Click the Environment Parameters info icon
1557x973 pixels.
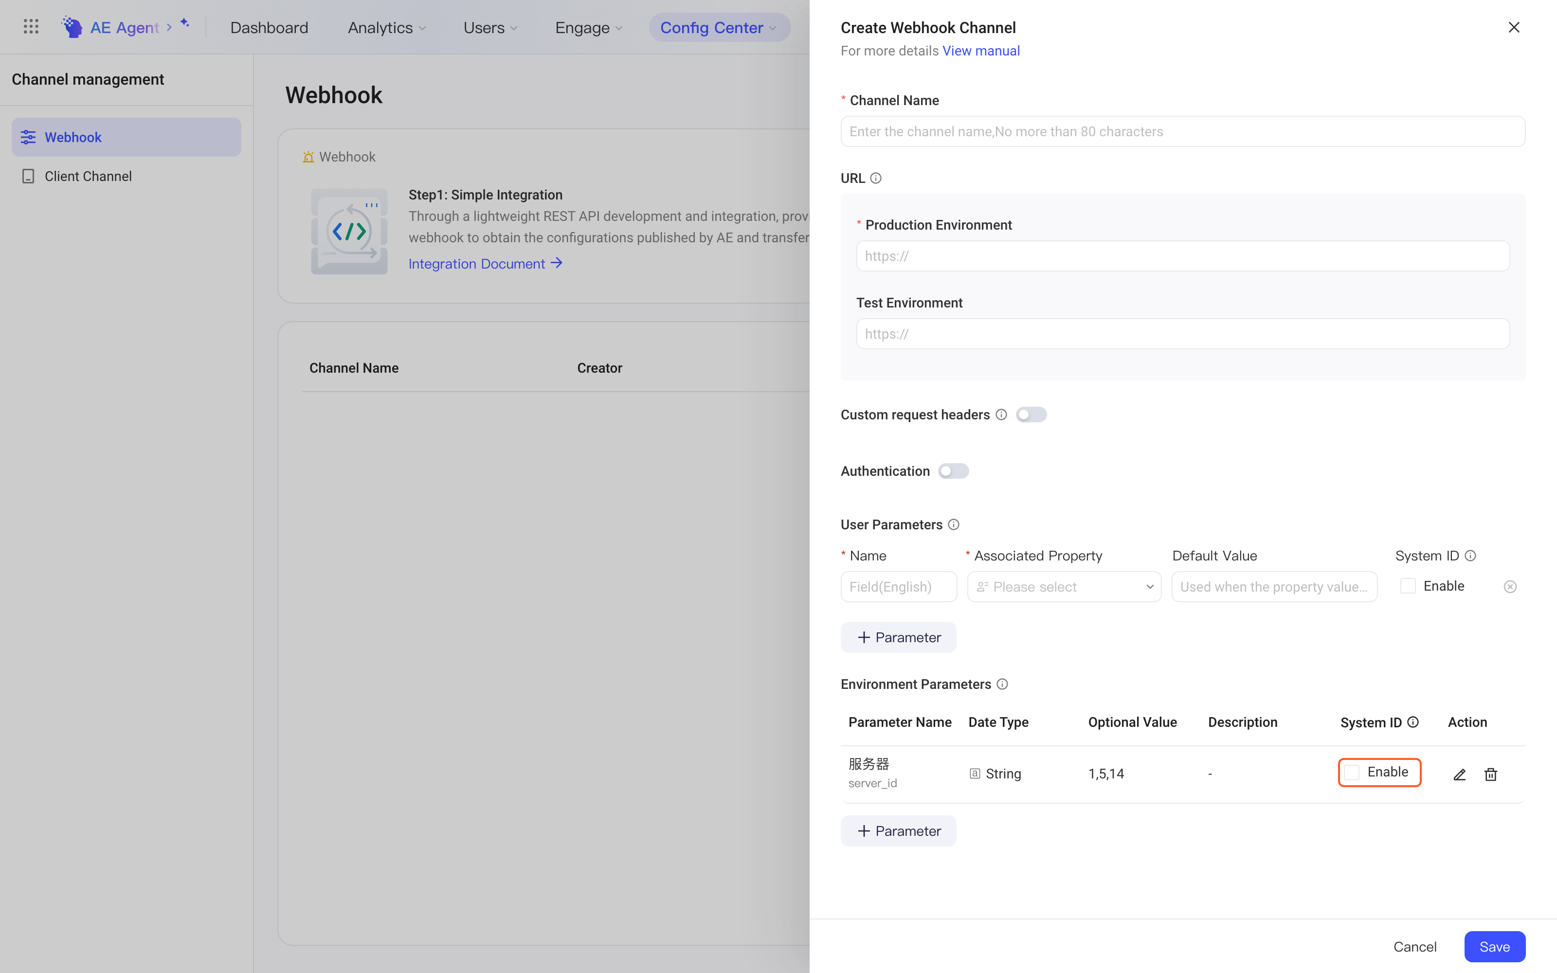(x=1002, y=684)
